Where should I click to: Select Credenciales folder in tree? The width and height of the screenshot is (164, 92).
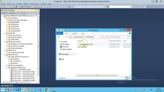(x=15, y=40)
